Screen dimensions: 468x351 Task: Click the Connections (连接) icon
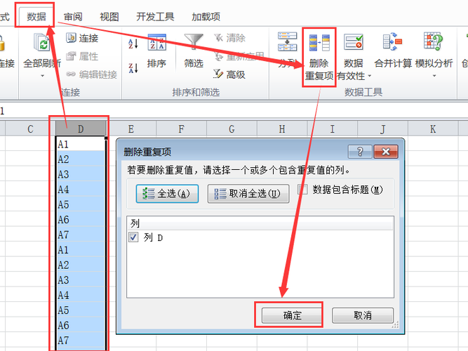click(71, 38)
